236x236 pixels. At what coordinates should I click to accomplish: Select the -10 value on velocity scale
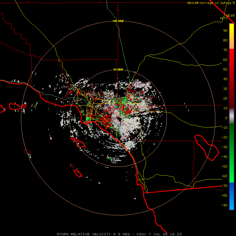224,128
